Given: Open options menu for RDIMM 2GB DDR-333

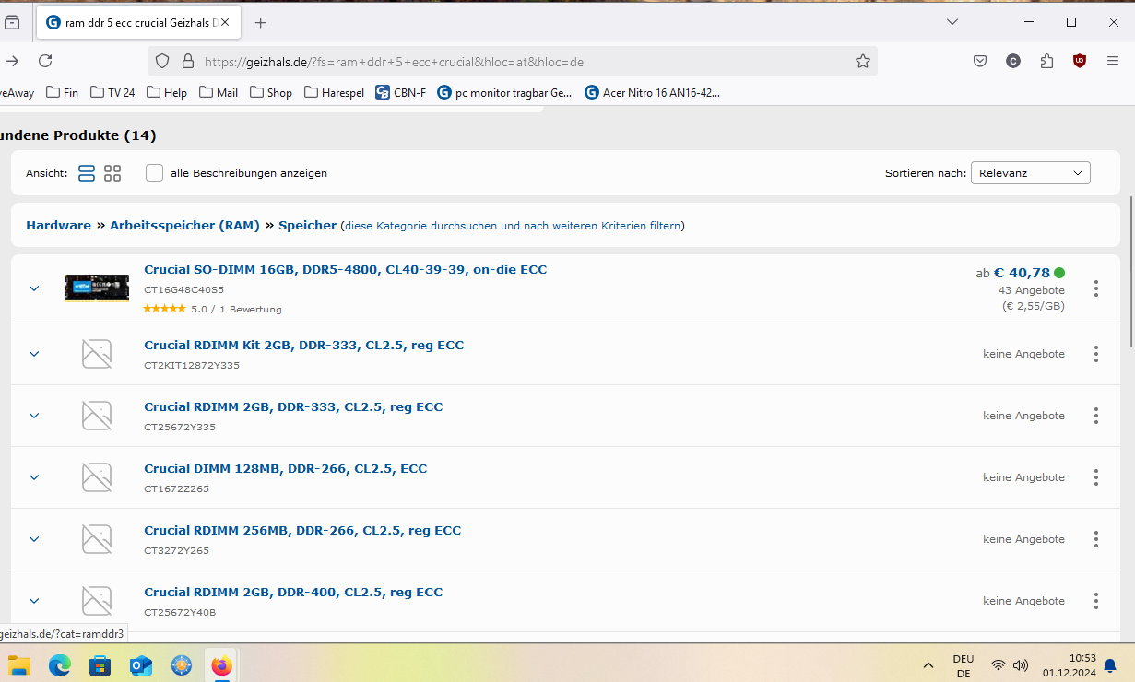Looking at the screenshot, I should point(1095,416).
